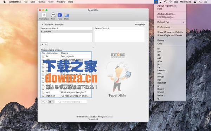Image resolution: width=211 pixels, height=131 pixels.
Task: Add a new clipping with the plus button
Action: [43, 102]
